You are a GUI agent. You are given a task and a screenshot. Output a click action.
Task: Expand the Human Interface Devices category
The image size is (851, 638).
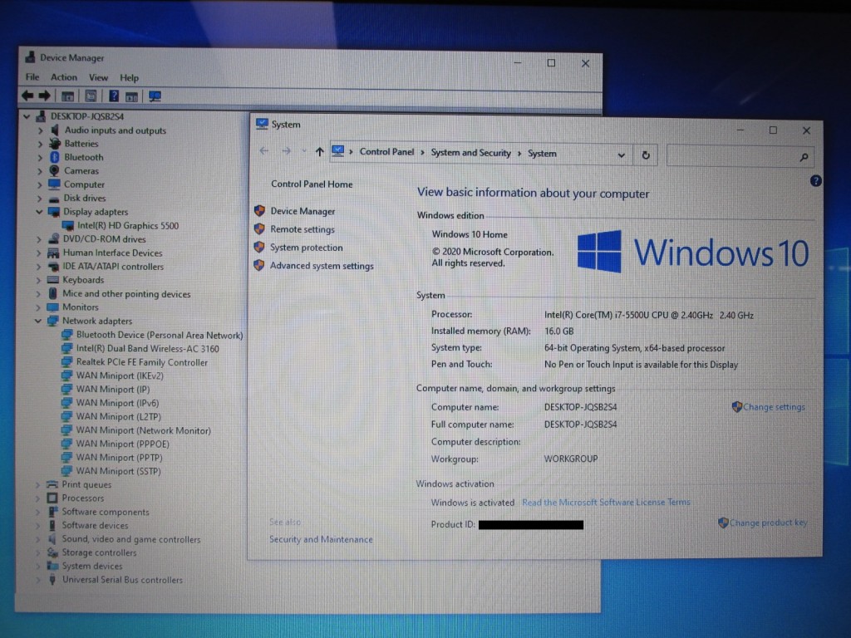pyautogui.click(x=39, y=253)
